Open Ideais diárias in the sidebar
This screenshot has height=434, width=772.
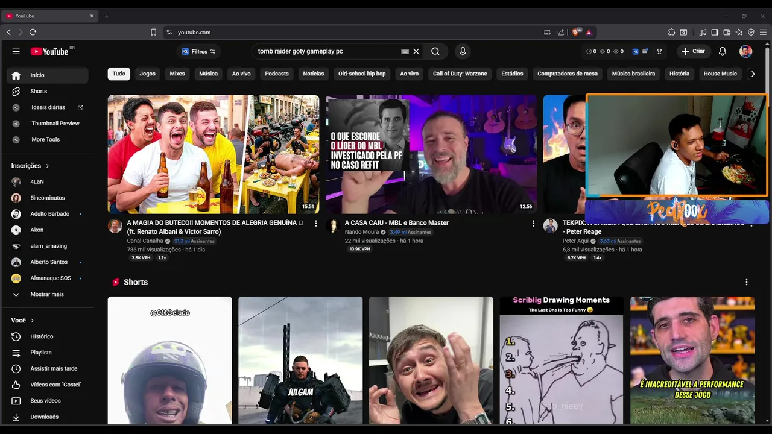48,107
